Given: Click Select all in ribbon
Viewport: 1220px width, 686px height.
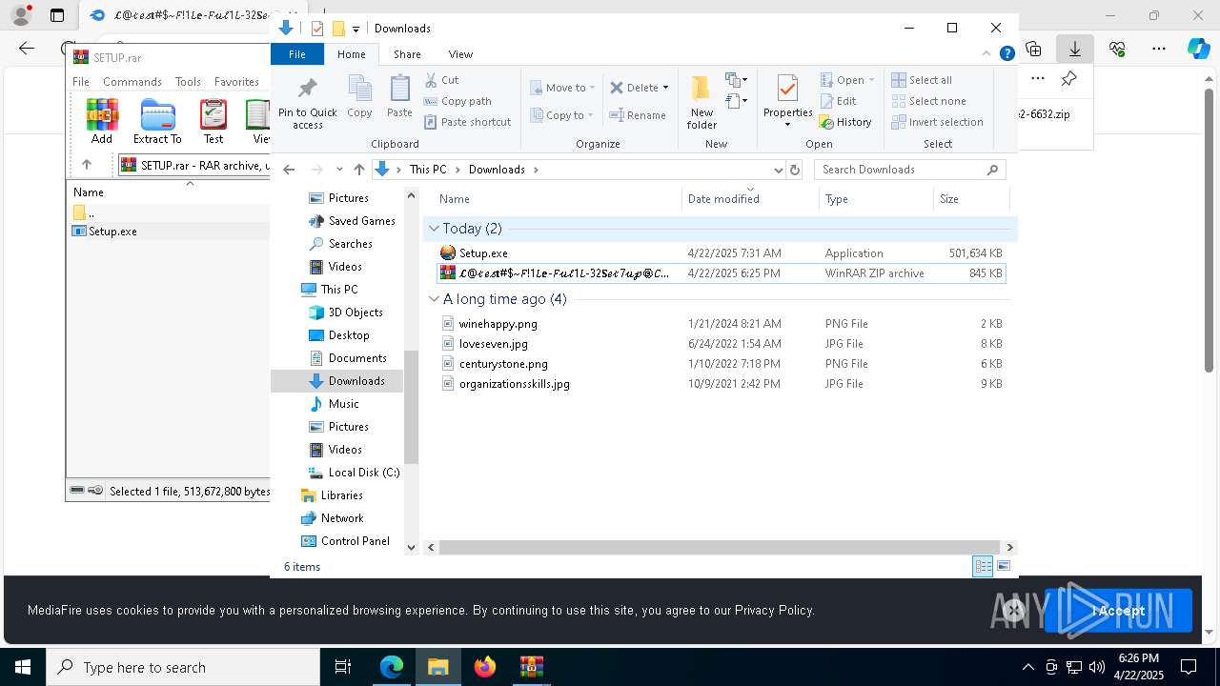Looking at the screenshot, I should pos(922,80).
